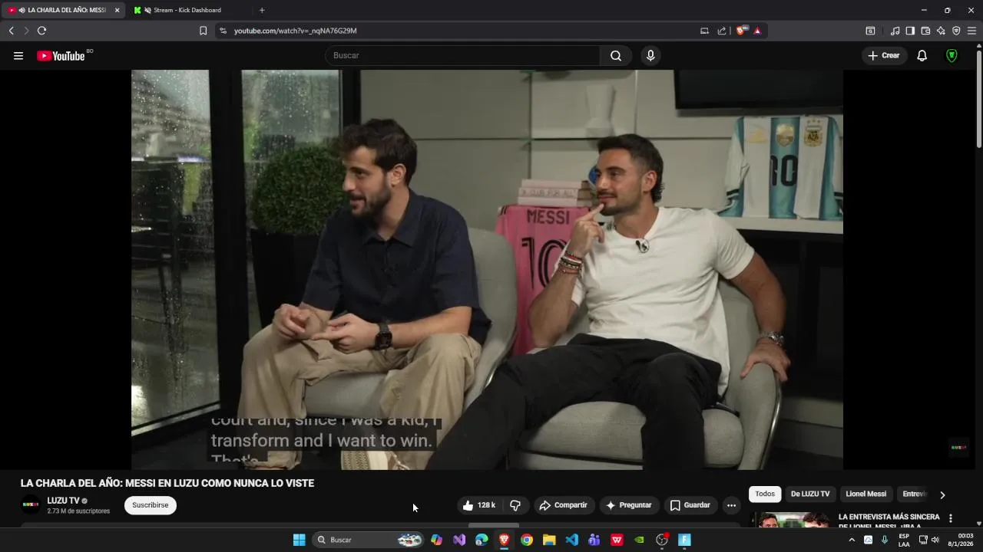Open File Explorer from the taskbar
Screen dimensions: 983x552
click(x=549, y=540)
